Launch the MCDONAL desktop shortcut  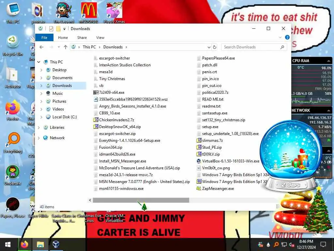click(x=89, y=12)
